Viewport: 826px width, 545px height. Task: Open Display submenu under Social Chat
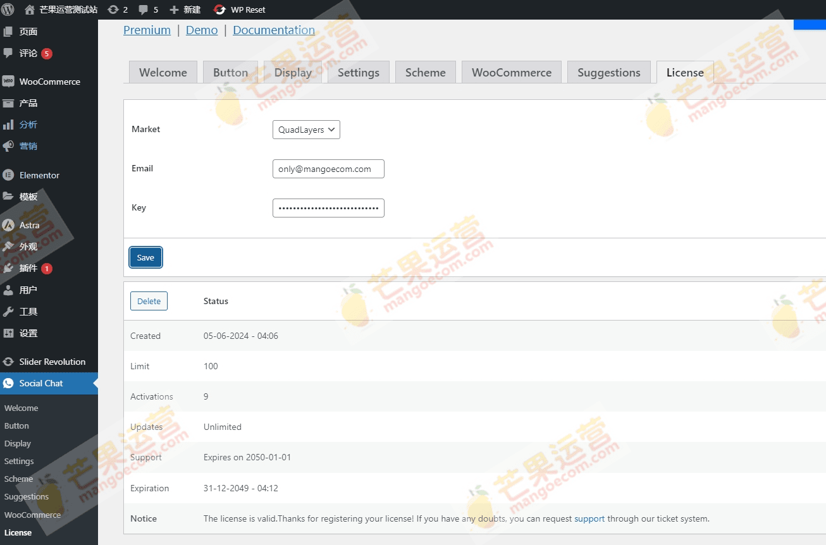17,443
